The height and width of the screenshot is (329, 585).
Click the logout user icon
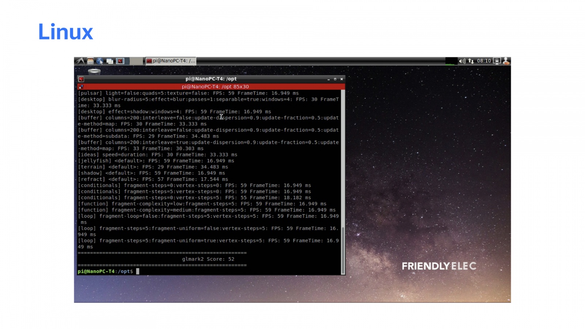506,61
